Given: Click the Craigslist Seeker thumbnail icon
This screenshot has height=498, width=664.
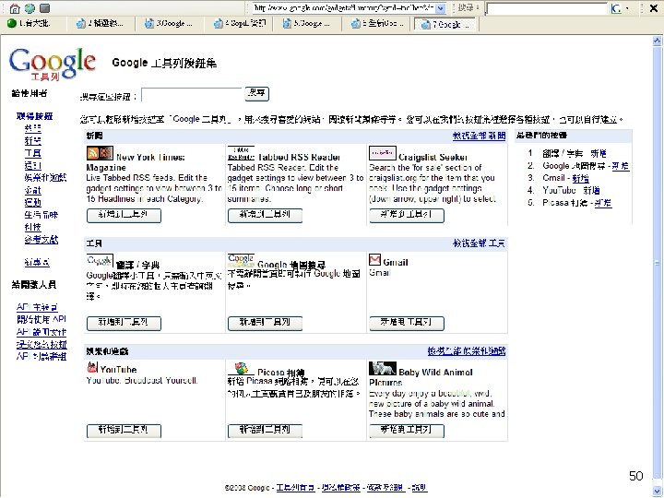Looking at the screenshot, I should (383, 153).
